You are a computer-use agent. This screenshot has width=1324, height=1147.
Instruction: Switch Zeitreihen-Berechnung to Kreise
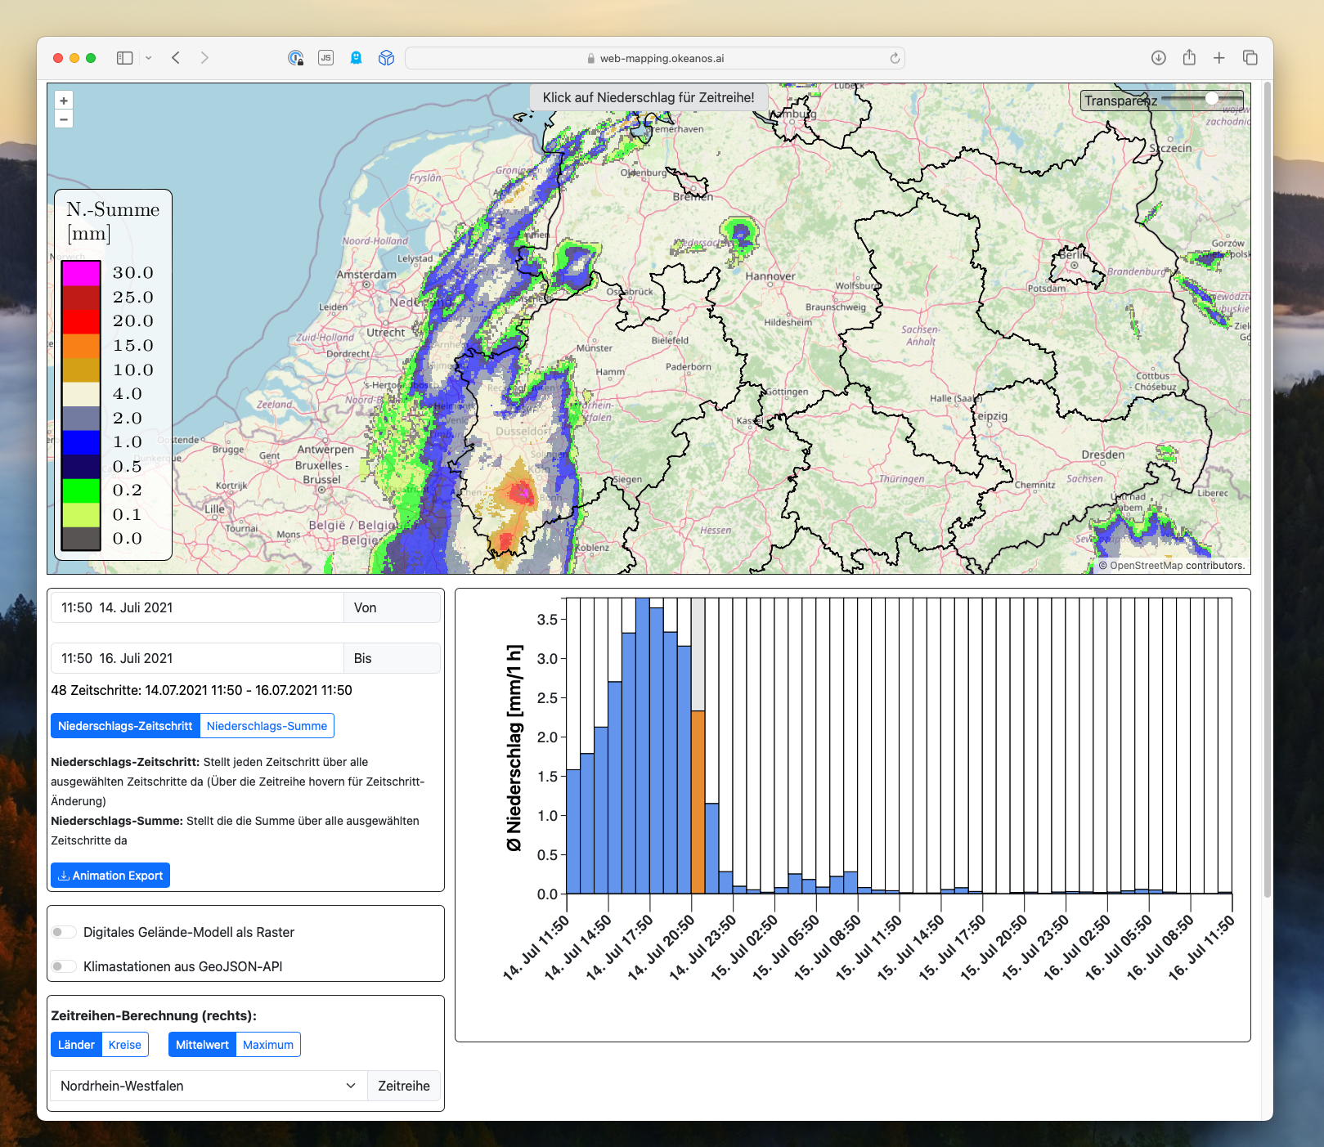(123, 1044)
